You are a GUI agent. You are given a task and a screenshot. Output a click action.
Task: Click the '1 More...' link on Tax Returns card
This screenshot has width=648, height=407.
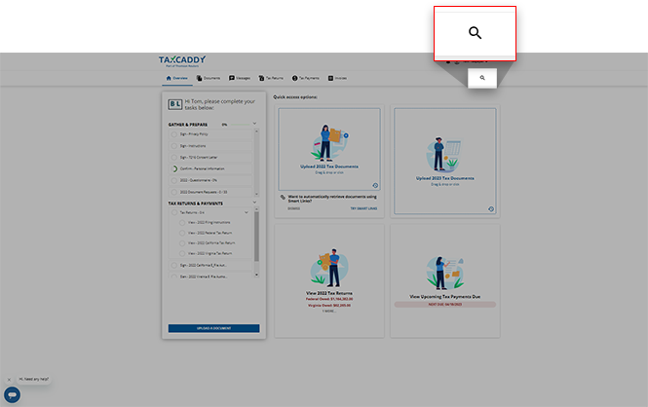[x=329, y=312]
